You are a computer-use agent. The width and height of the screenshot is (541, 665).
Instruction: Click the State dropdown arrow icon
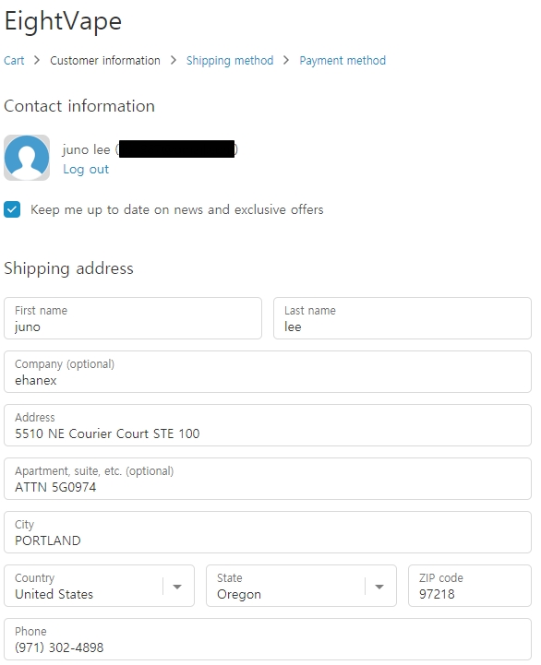tap(379, 587)
